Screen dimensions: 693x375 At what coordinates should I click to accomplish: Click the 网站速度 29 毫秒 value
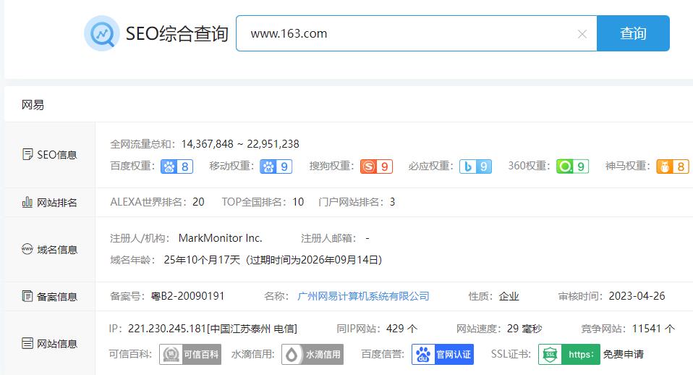(524, 329)
